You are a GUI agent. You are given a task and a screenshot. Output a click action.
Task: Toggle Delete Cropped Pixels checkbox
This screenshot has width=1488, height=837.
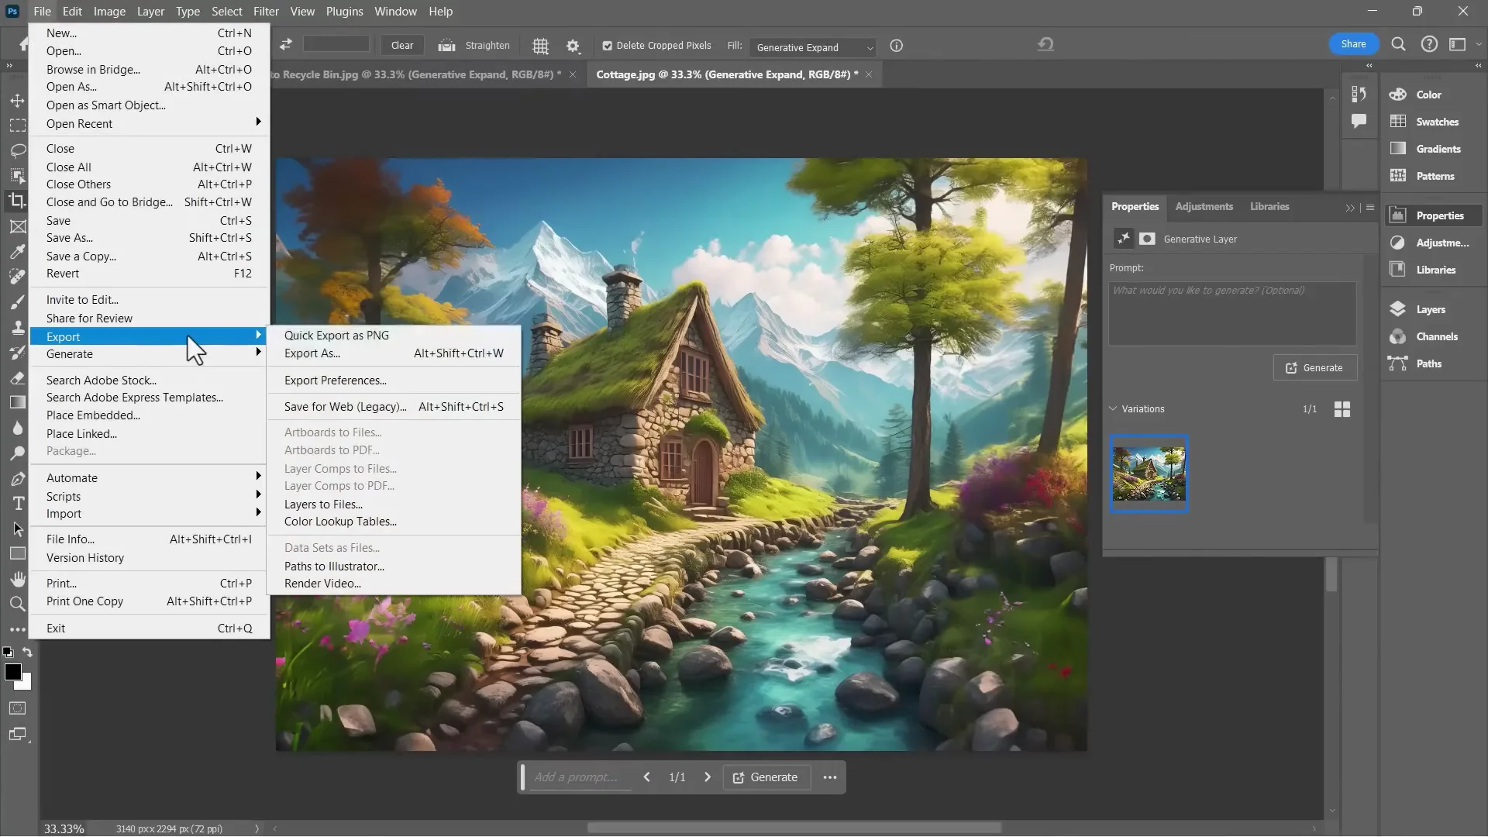pos(608,46)
